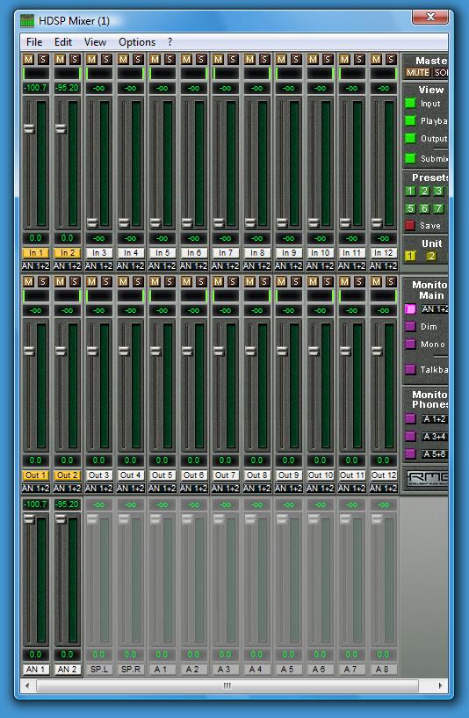The height and width of the screenshot is (718, 469).
Task: Open routing dropdown AN 1+2 under Out 10
Action: click(320, 488)
